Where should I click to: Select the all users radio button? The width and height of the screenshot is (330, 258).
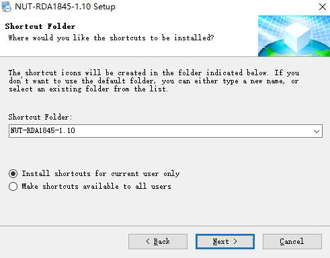click(13, 186)
